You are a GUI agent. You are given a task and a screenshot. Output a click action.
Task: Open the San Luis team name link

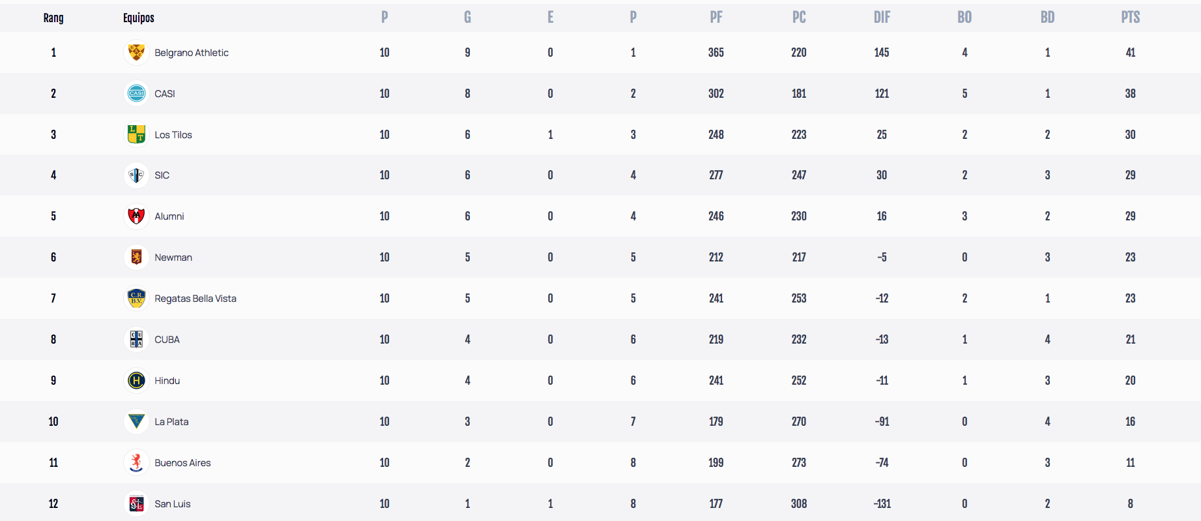[173, 504]
